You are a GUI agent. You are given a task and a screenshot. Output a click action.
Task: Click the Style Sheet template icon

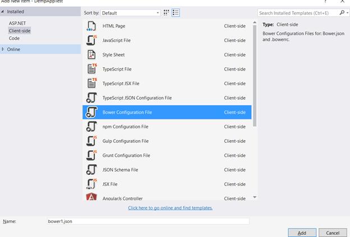pos(91,55)
